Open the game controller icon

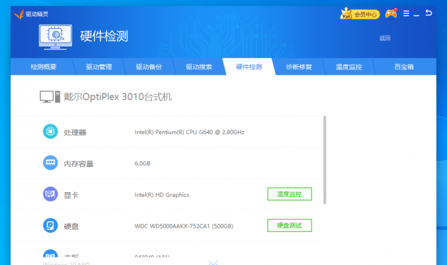tap(391, 13)
